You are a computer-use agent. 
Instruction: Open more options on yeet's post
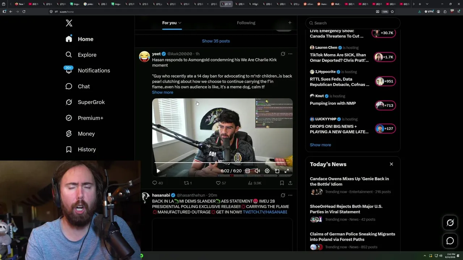[290, 54]
